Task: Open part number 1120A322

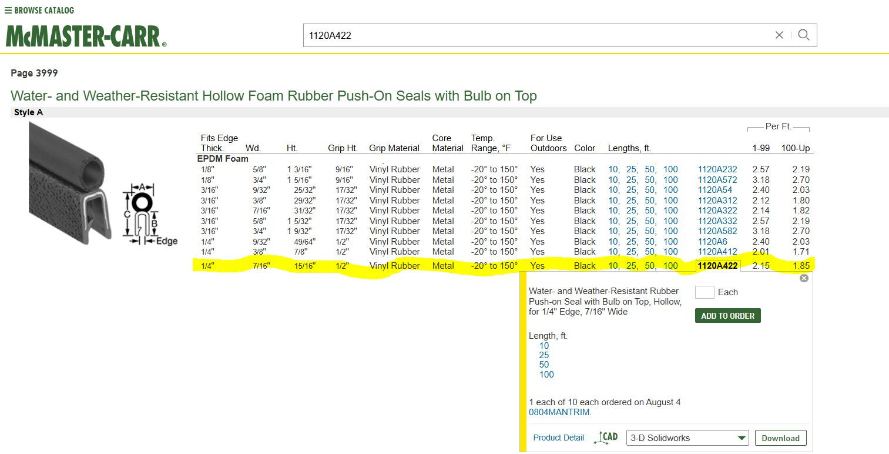Action: tap(717, 211)
